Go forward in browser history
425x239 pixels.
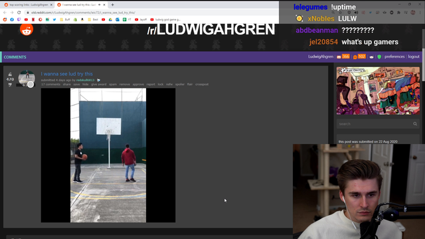point(12,13)
